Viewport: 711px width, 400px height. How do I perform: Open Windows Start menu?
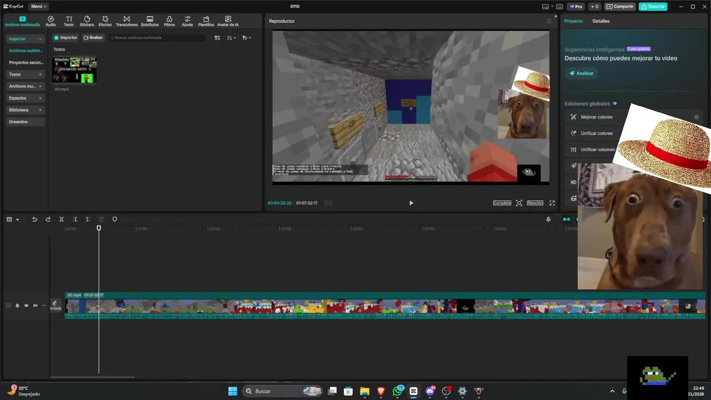click(233, 391)
